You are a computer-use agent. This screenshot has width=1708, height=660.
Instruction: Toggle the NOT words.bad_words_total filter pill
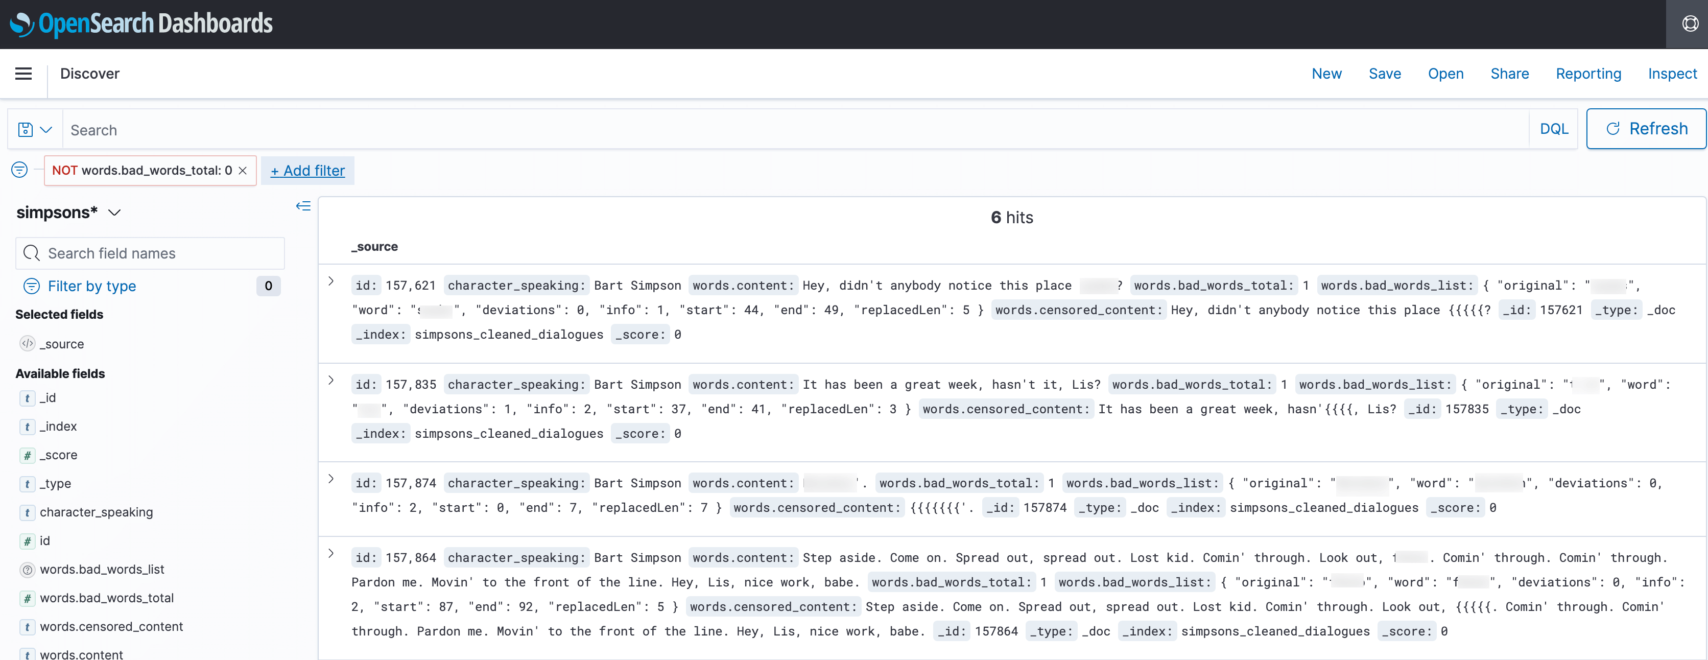pyautogui.click(x=142, y=171)
